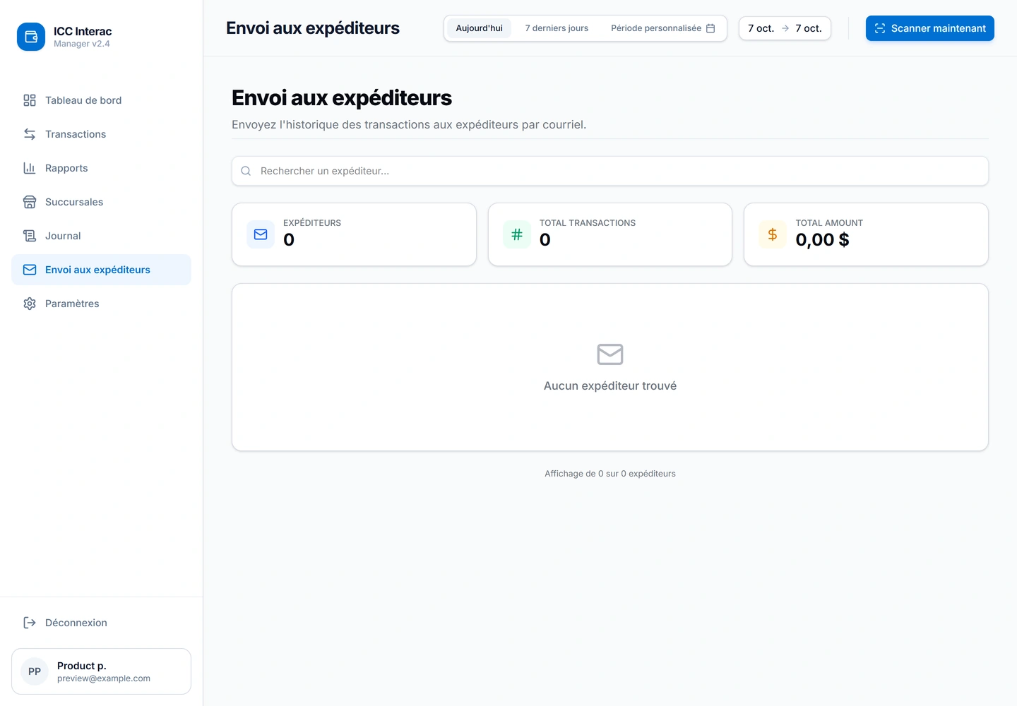1017x706 pixels.
Task: Click the Aucun expéditeur trouvé message
Action: click(x=610, y=385)
